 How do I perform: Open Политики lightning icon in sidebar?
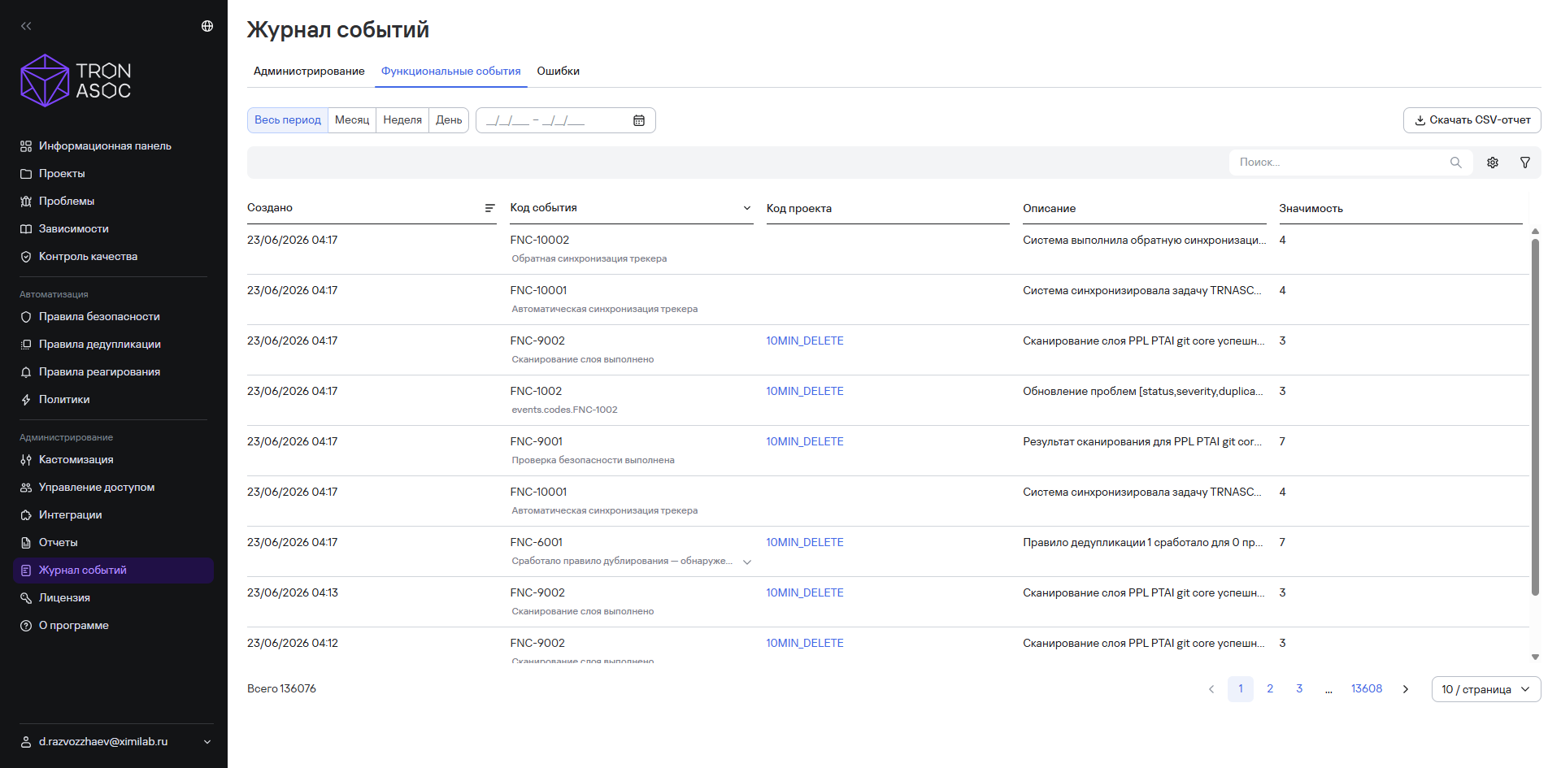[26, 400]
